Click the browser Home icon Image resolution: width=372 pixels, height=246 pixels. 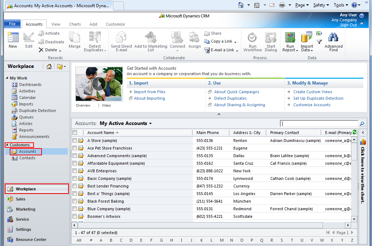(241, 5)
